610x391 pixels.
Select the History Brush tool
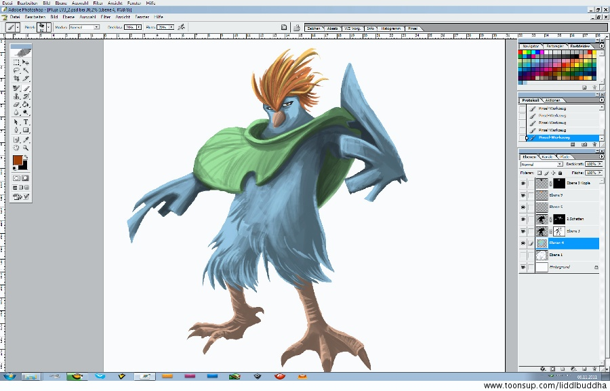point(26,96)
